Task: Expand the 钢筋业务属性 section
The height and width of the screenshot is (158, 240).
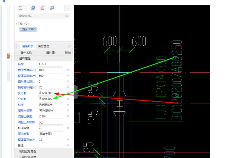Action: 17,151
